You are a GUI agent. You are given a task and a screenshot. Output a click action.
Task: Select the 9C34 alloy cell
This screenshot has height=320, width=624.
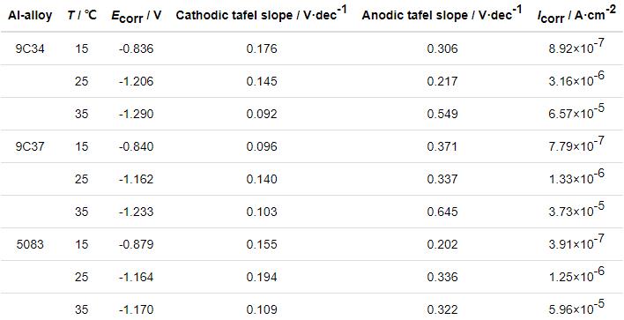(x=30, y=49)
